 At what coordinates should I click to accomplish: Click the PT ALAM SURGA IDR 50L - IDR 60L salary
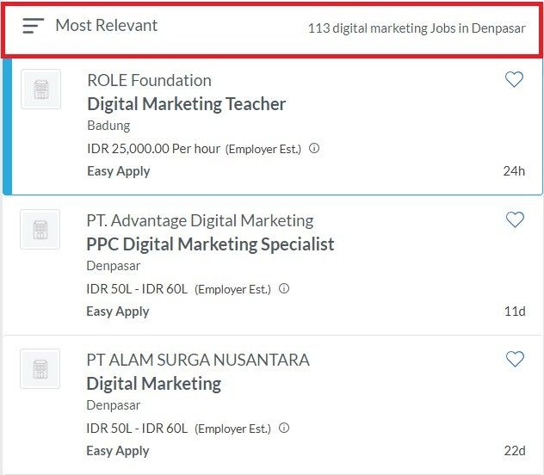click(137, 429)
